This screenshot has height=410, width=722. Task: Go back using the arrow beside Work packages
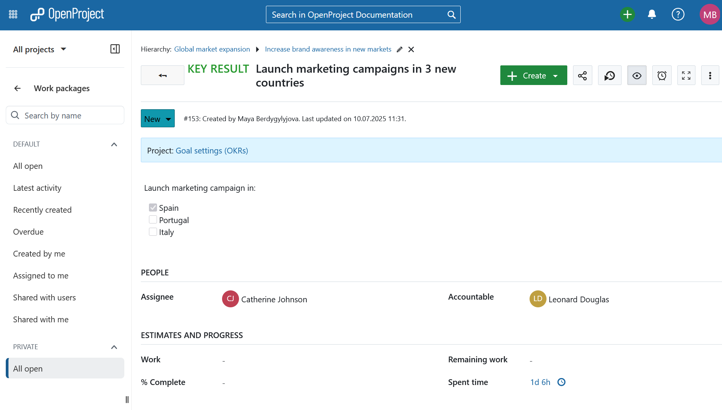click(17, 88)
